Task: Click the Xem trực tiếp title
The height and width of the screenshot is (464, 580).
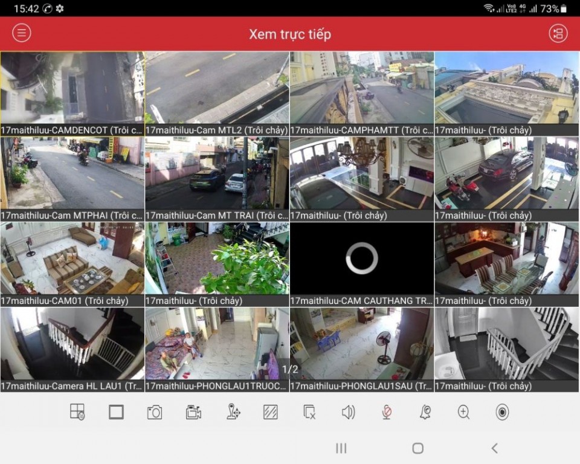Action: click(x=290, y=34)
